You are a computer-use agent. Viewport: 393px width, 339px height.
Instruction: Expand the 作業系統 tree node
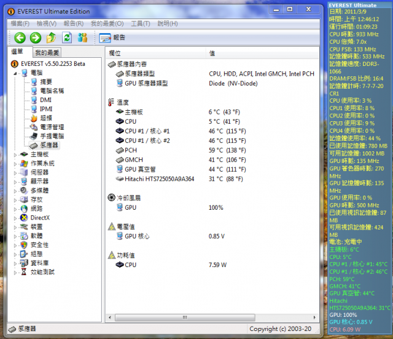pos(15,164)
